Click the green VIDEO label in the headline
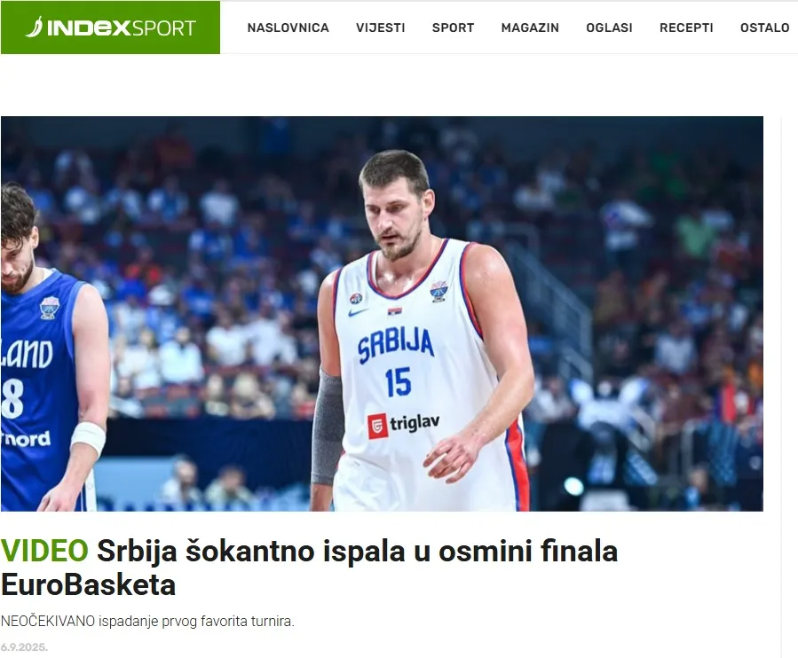798x658 pixels. point(44,551)
